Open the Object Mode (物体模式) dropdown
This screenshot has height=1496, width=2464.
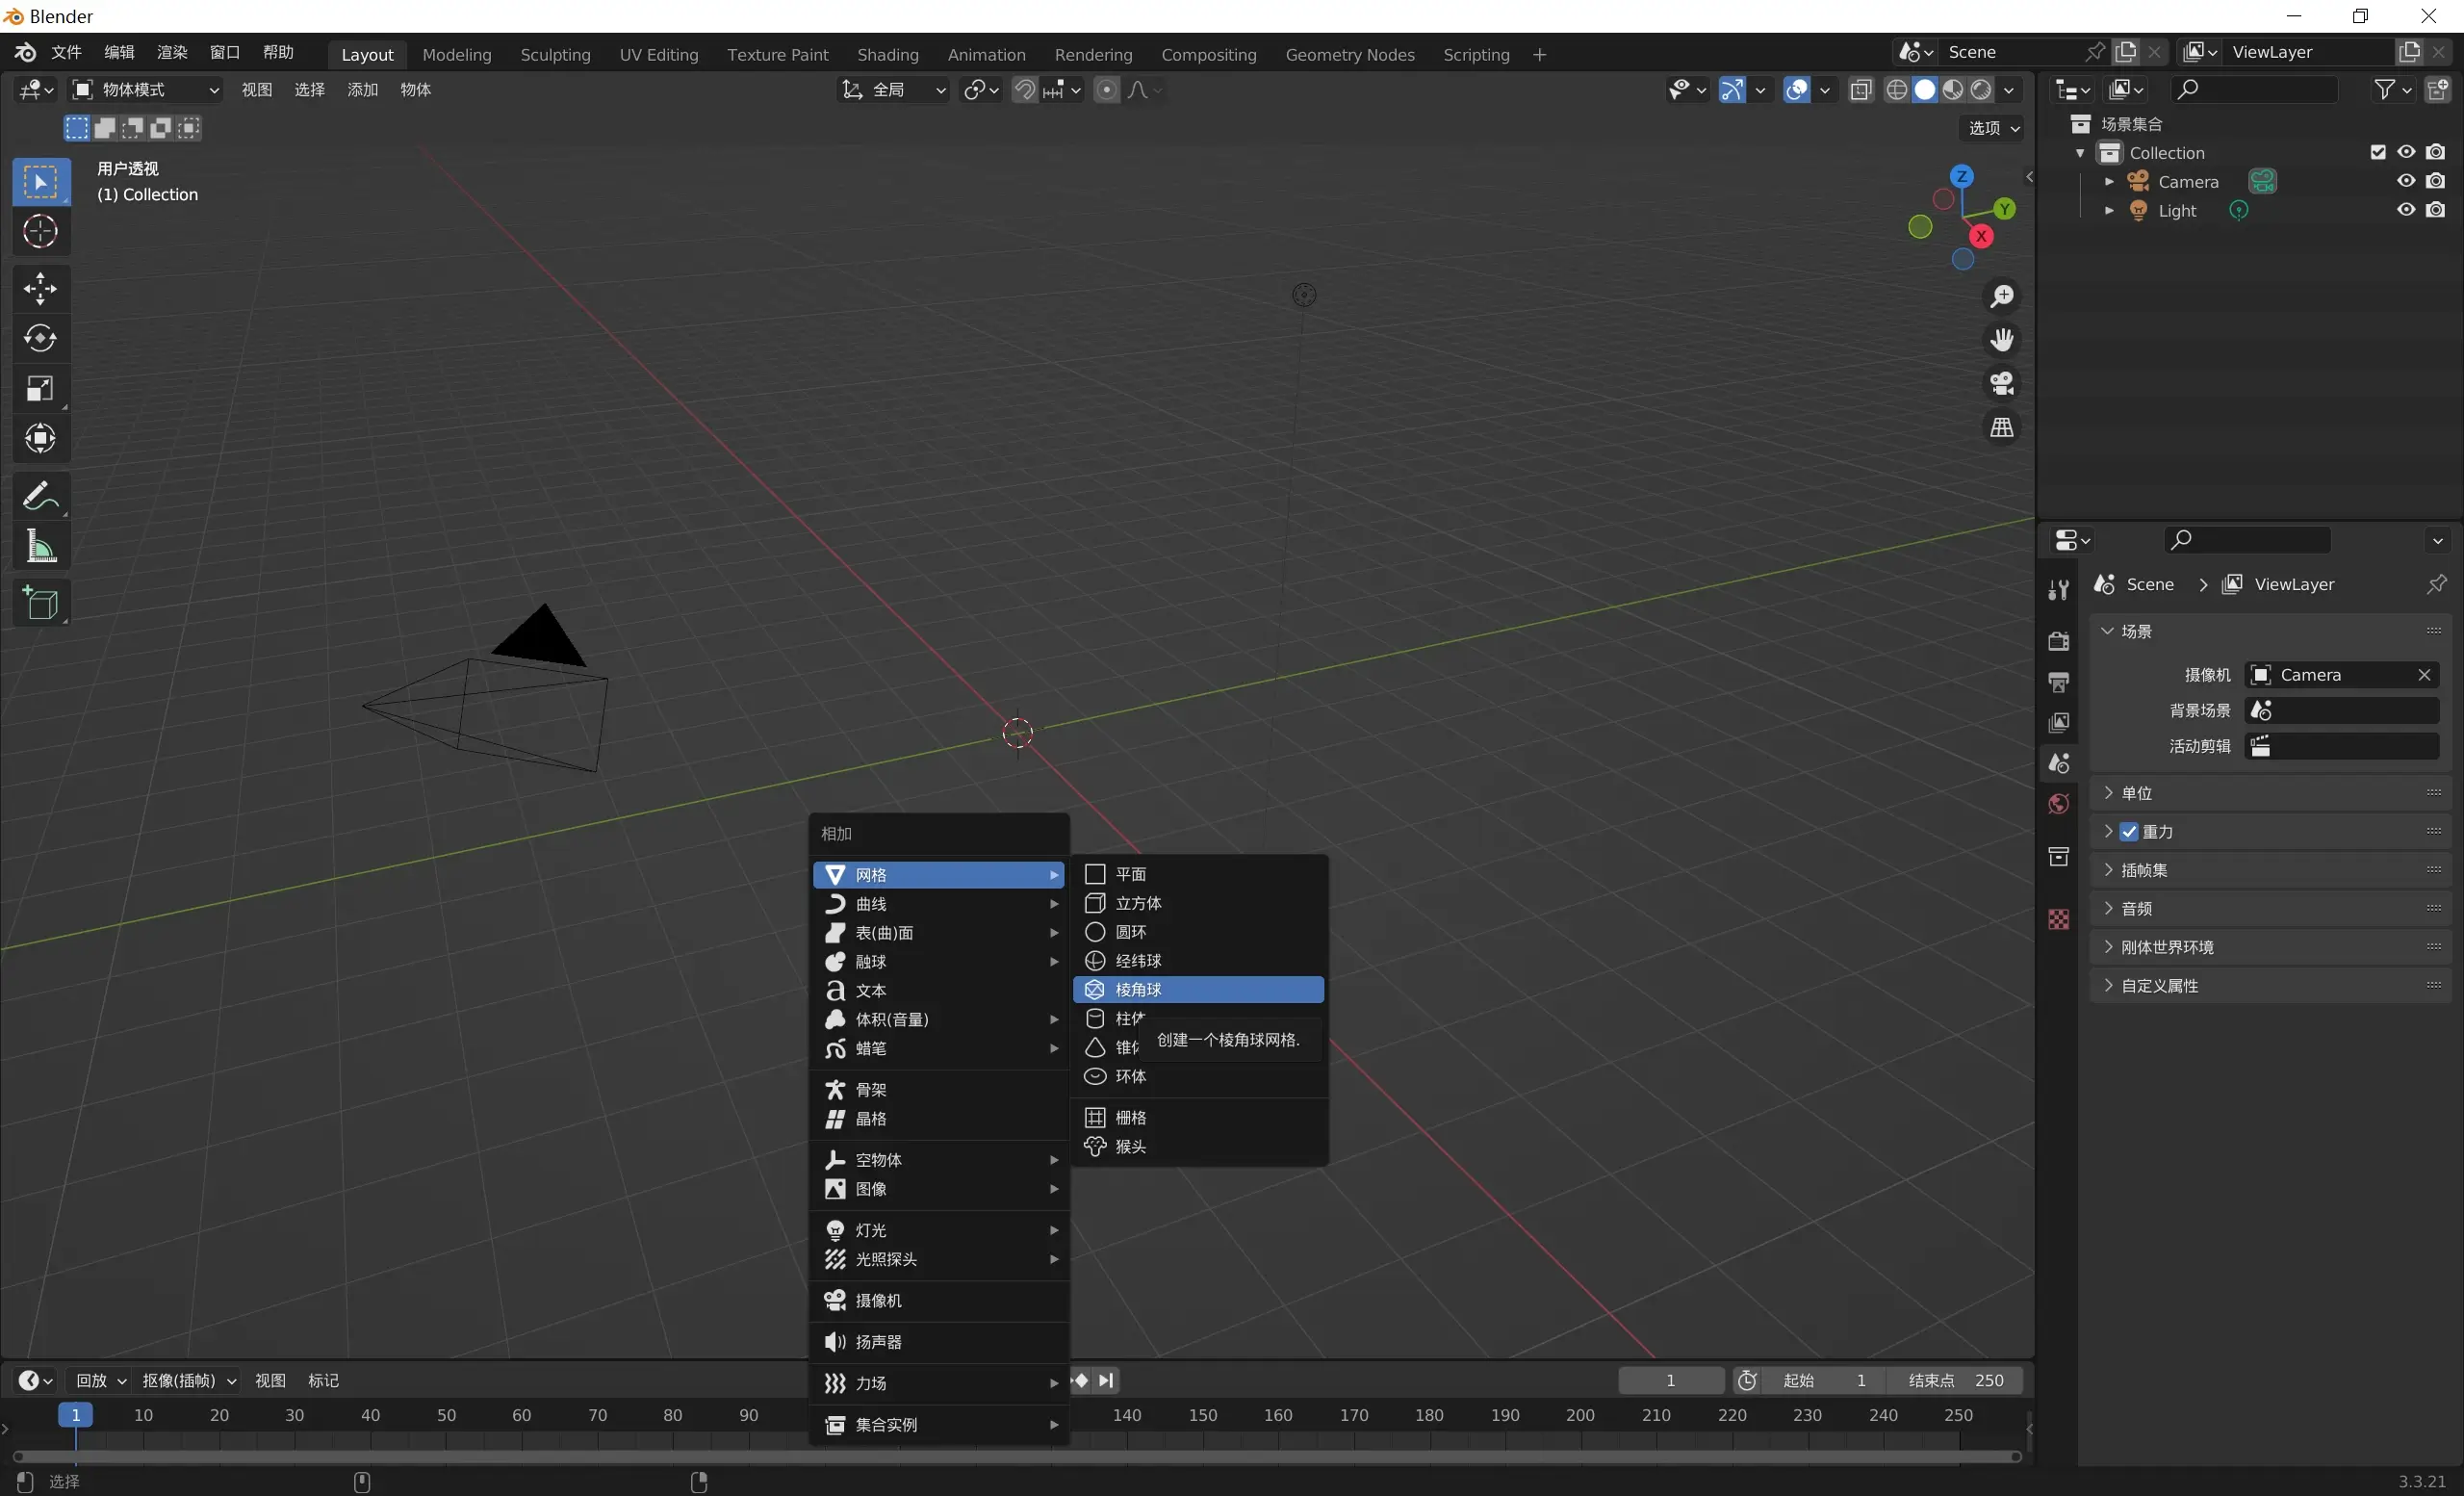(146, 90)
